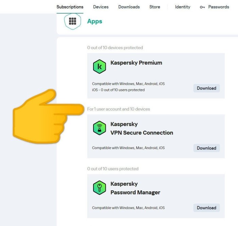Screen dimensions: 238x226
Task: Download Kaspersky Password Manager
Action: click(x=206, y=208)
